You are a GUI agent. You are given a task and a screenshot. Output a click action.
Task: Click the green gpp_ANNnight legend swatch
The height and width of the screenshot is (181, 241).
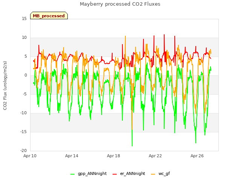point(72,174)
